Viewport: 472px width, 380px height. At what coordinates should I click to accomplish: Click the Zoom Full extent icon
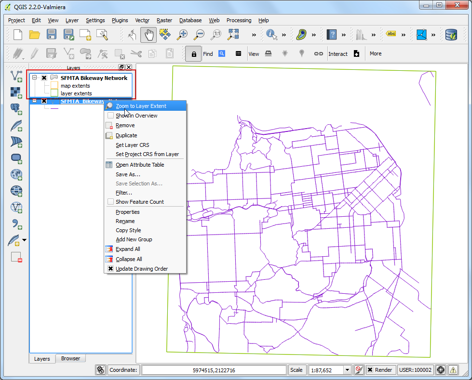coord(233,35)
